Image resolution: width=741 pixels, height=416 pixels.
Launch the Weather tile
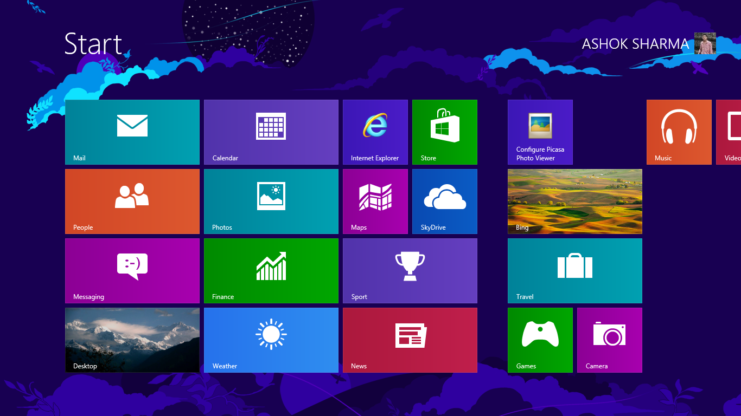pyautogui.click(x=271, y=340)
